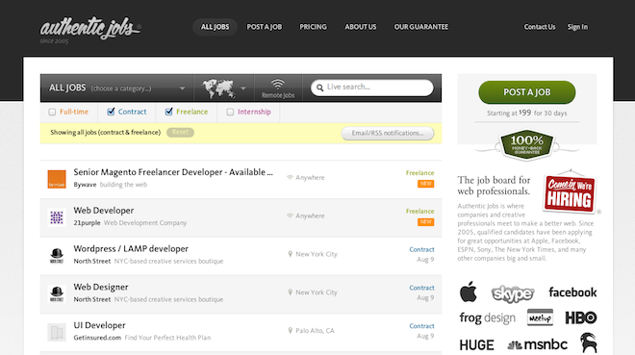Click the 21purple company logo
Image resolution: width=635 pixels, height=355 pixels.
[x=57, y=217]
